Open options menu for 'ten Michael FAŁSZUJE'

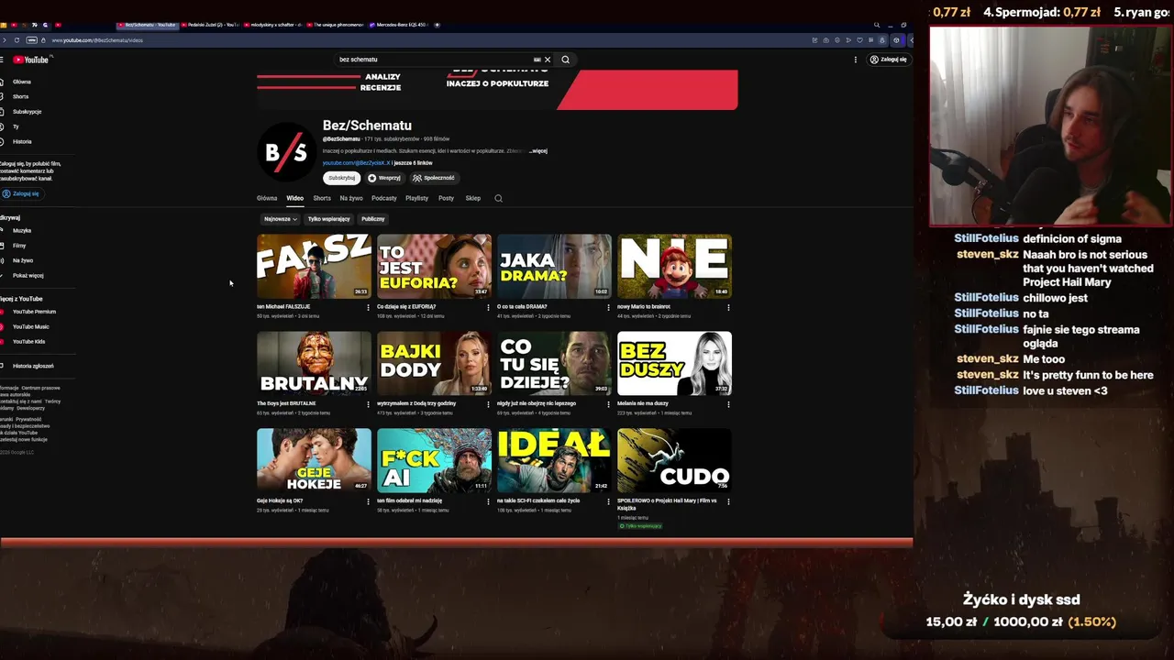point(368,307)
